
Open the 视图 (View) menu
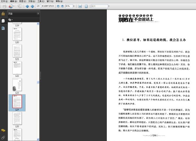pos(23,1)
